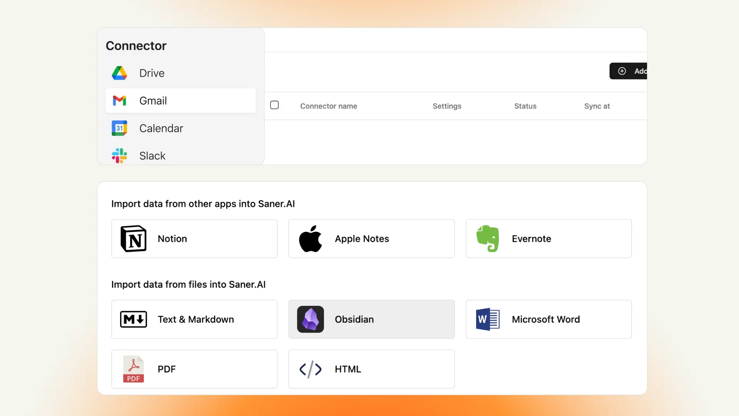Click the Status column header
The image size is (739, 416).
click(x=525, y=106)
